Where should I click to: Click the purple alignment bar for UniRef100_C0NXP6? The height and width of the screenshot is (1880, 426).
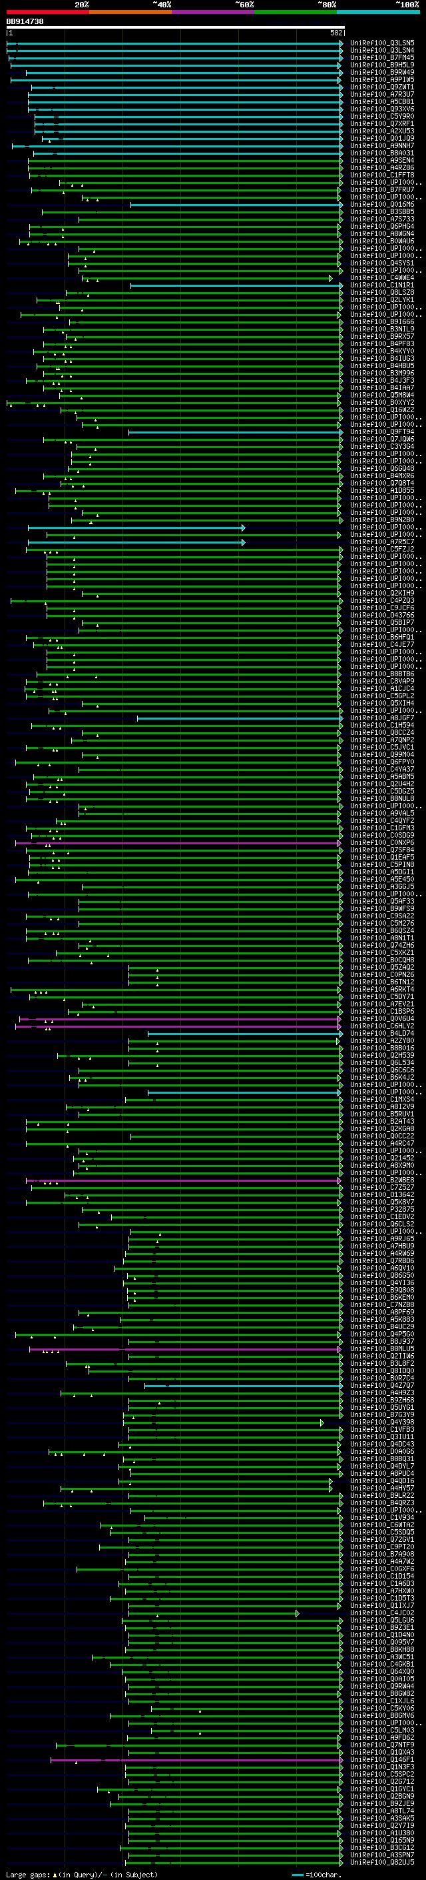(x=178, y=843)
